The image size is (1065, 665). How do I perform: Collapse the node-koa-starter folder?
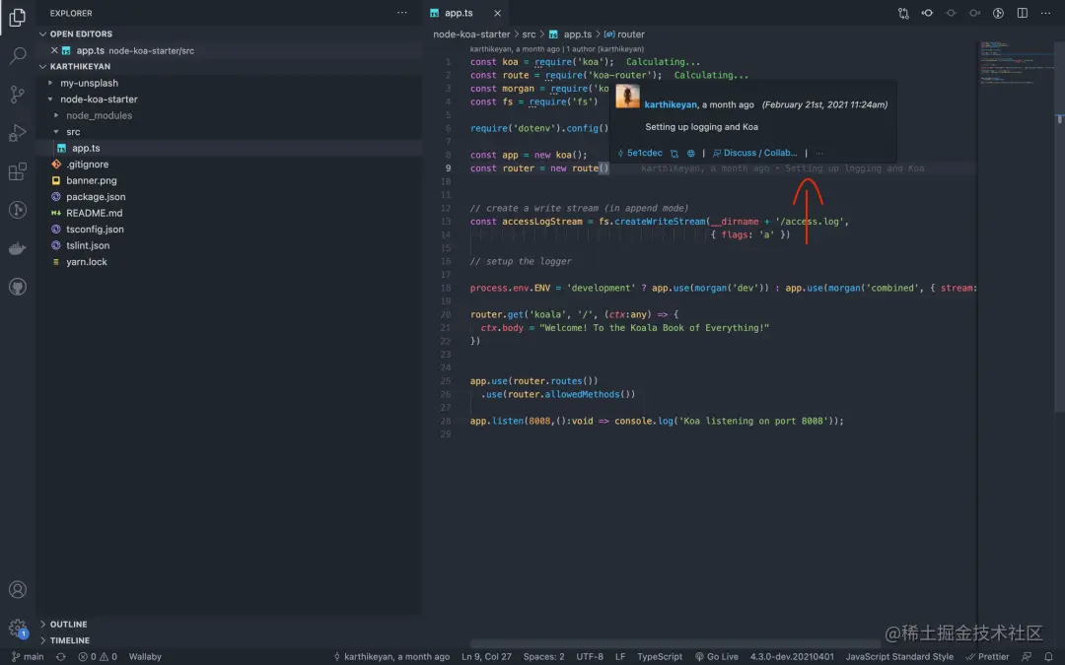click(99, 100)
